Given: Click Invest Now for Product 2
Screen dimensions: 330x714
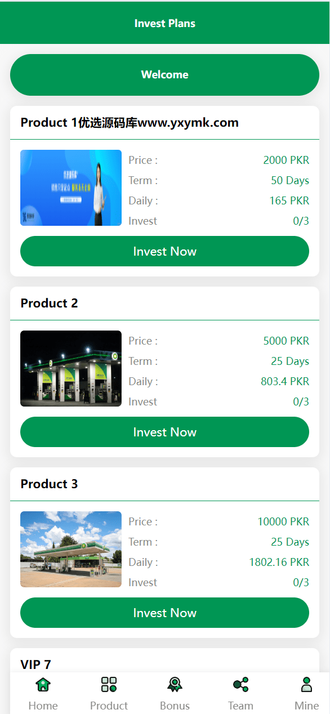Looking at the screenshot, I should [x=164, y=432].
